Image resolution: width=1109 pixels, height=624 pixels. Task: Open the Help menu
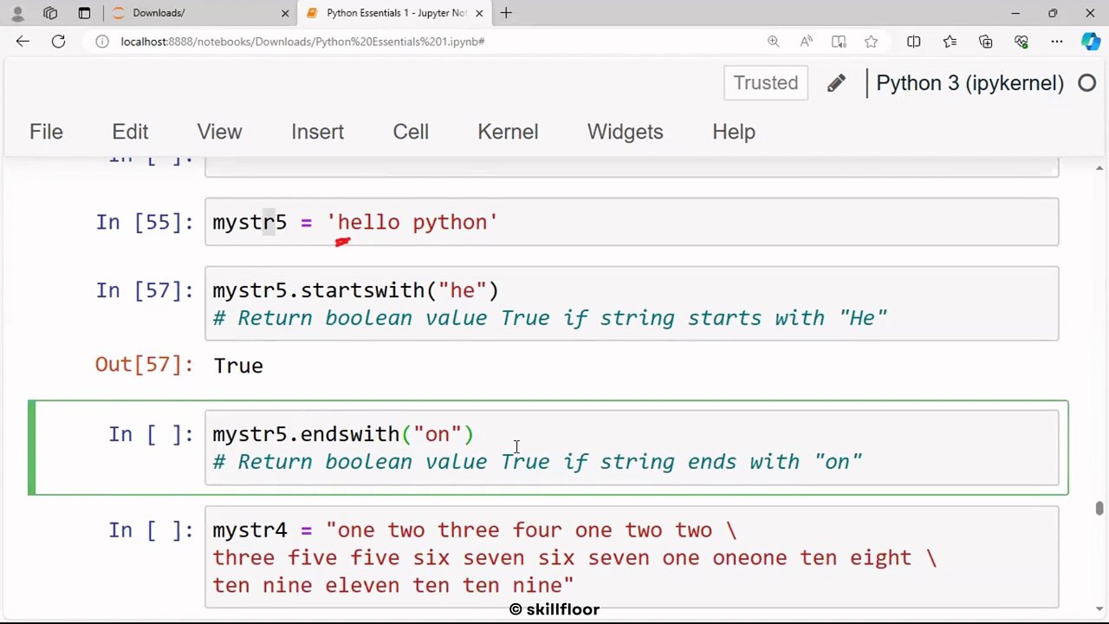734,132
